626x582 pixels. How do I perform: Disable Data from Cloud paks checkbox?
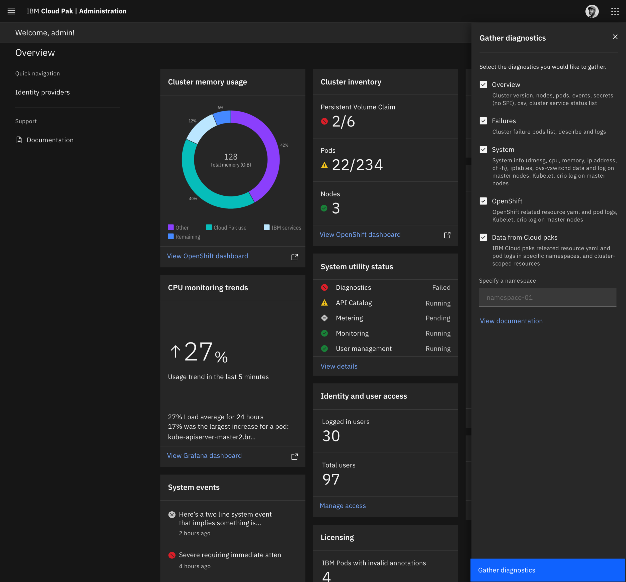483,237
